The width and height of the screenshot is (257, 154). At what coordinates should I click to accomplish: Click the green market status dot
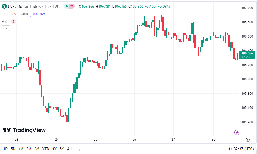coord(67,6)
